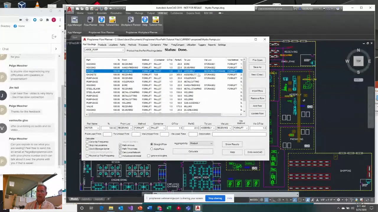Image resolution: width=378 pixels, height=212 pixels.
Task: Open Excel from the Windows taskbar
Action: [169, 208]
